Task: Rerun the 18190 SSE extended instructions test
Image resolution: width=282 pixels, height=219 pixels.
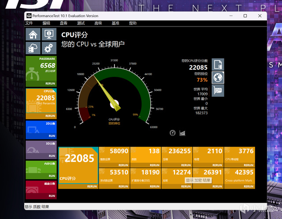Action: pos(155,186)
